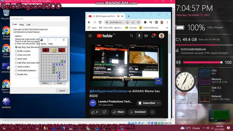The width and height of the screenshot is (233, 131).
Task: Open Chrome extensions puzzle icon
Action: [145, 22]
